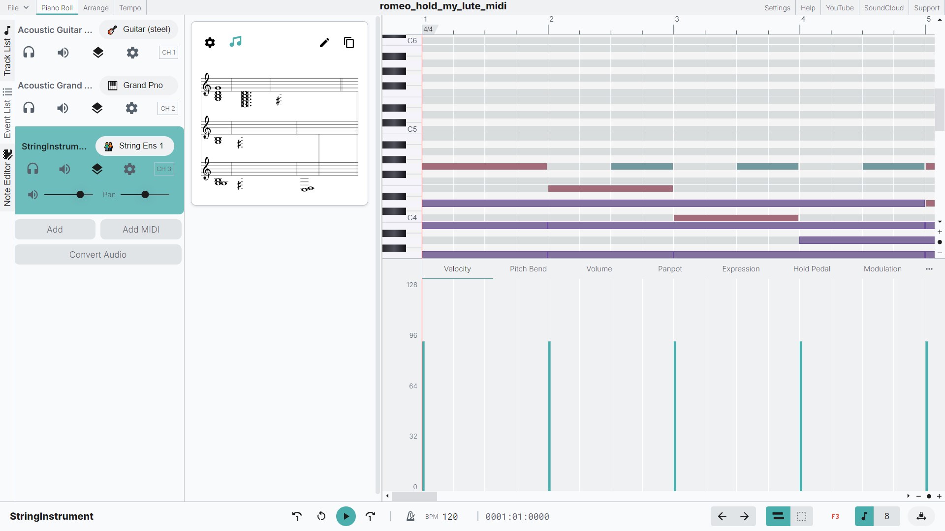The width and height of the screenshot is (945, 531).
Task: Toggle note input mode in bottom toolbar
Action: [x=865, y=516]
